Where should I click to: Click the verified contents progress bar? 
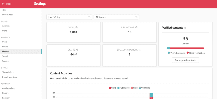pyautogui.click(x=185, y=48)
